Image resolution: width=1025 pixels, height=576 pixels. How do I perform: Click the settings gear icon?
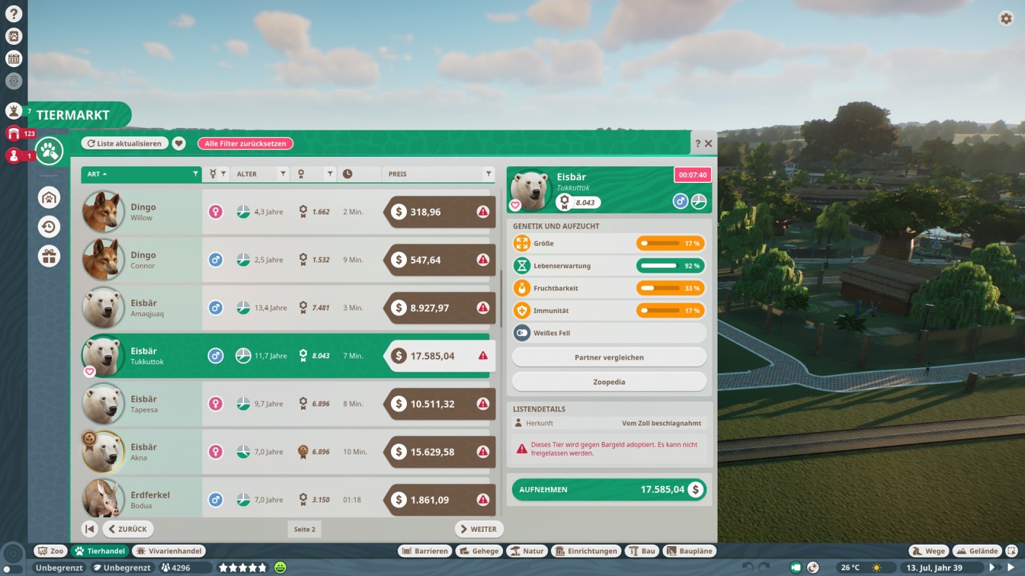1006,19
